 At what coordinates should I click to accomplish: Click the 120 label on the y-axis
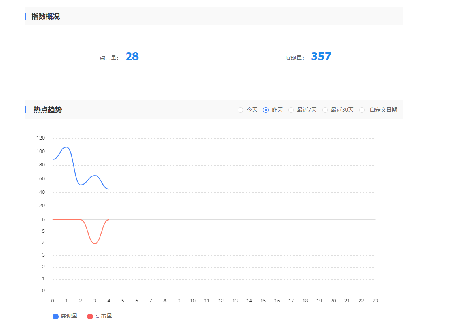(x=40, y=138)
